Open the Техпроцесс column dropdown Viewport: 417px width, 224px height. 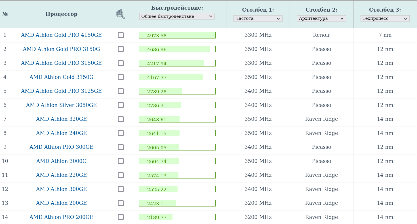coord(385,18)
